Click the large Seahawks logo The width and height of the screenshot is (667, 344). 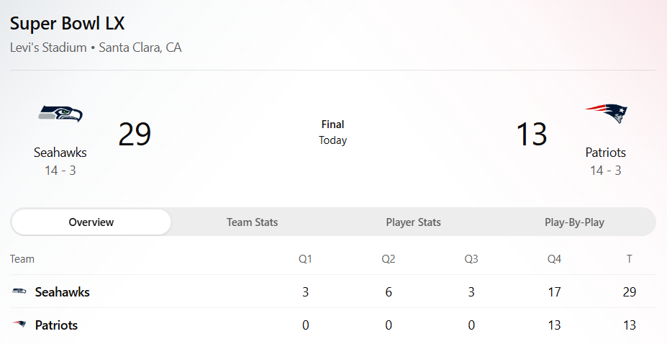pyautogui.click(x=60, y=114)
